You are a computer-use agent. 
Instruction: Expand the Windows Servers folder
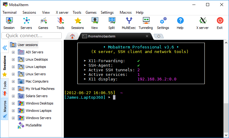[x=13, y=118]
